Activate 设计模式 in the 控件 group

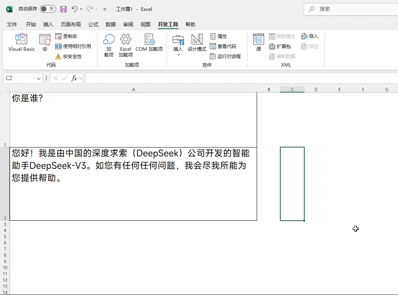[x=197, y=43]
